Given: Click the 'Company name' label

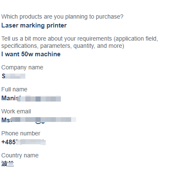Looking at the screenshot, I should (22, 68).
